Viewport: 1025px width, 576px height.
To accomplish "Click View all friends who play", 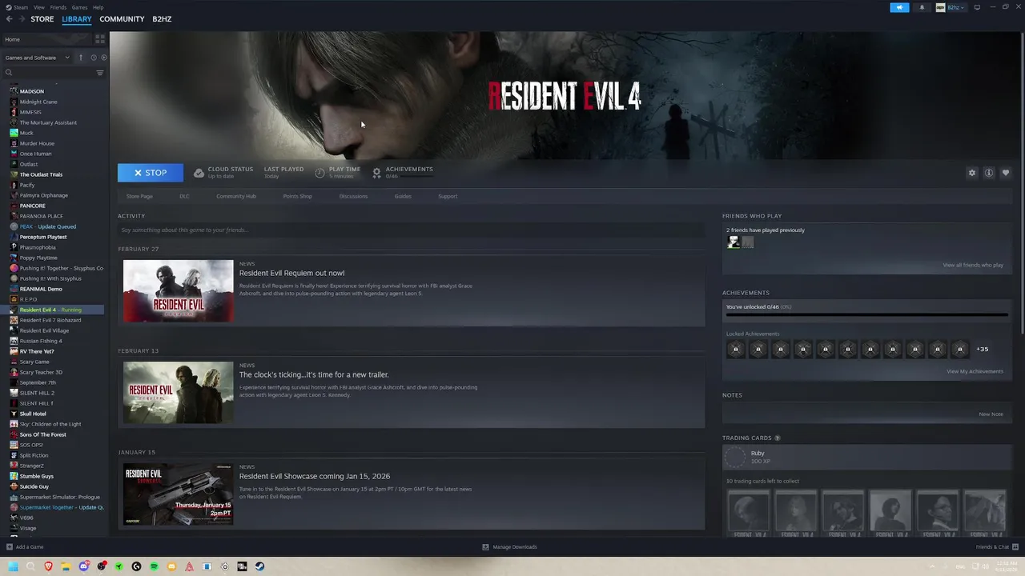I will click(x=973, y=265).
